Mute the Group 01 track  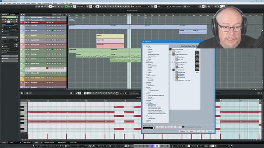26,83
